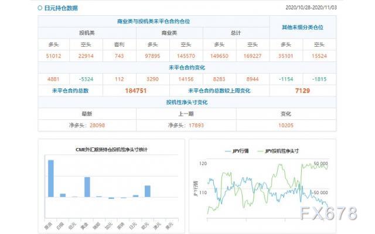
Task: Select speculative short value 22914
Action: [86, 56]
